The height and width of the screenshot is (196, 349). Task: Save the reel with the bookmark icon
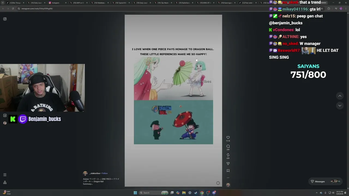pos(228,171)
